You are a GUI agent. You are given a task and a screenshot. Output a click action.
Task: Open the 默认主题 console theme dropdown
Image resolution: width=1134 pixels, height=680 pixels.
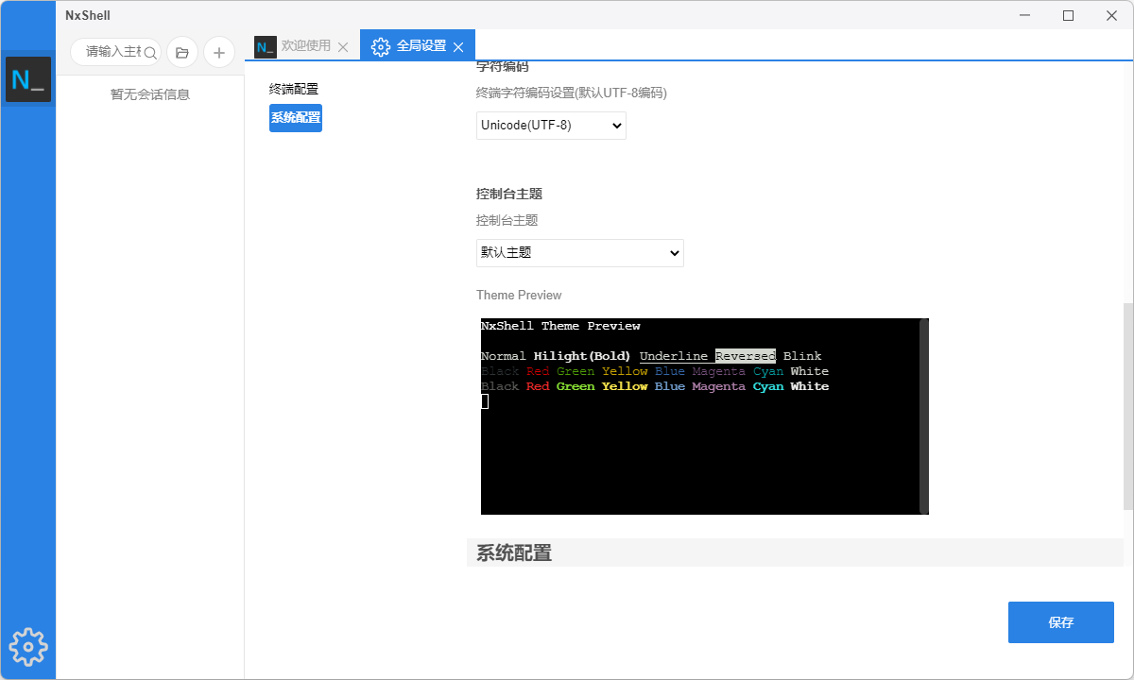click(579, 252)
